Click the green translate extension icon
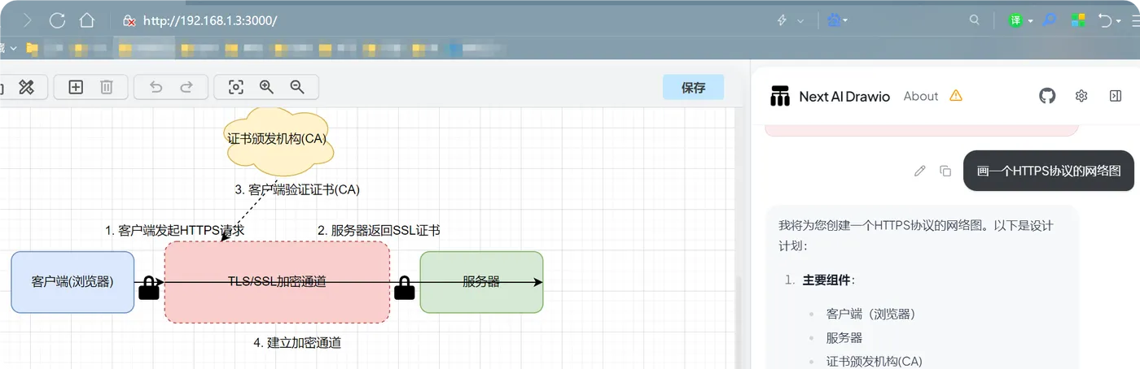The image size is (1140, 369). [x=1015, y=20]
